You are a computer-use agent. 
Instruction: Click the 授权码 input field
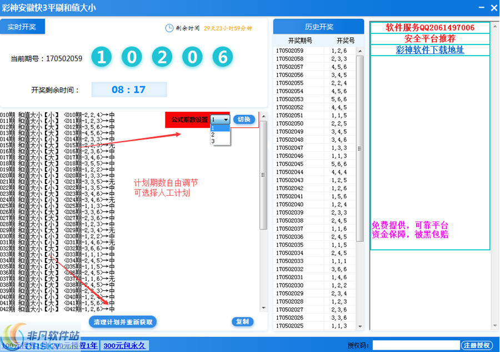pos(416,345)
